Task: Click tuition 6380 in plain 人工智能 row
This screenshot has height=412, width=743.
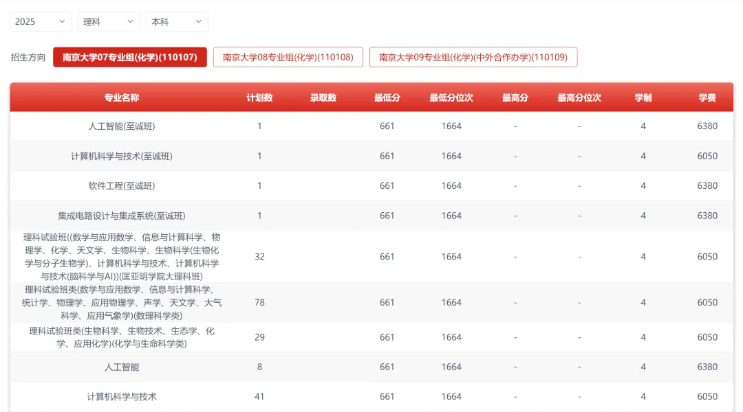Action: (x=707, y=367)
